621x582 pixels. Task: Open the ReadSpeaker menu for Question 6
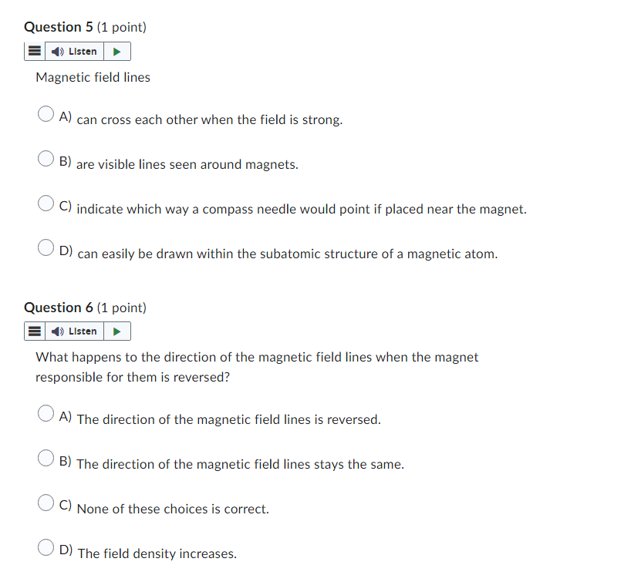pyautogui.click(x=34, y=331)
